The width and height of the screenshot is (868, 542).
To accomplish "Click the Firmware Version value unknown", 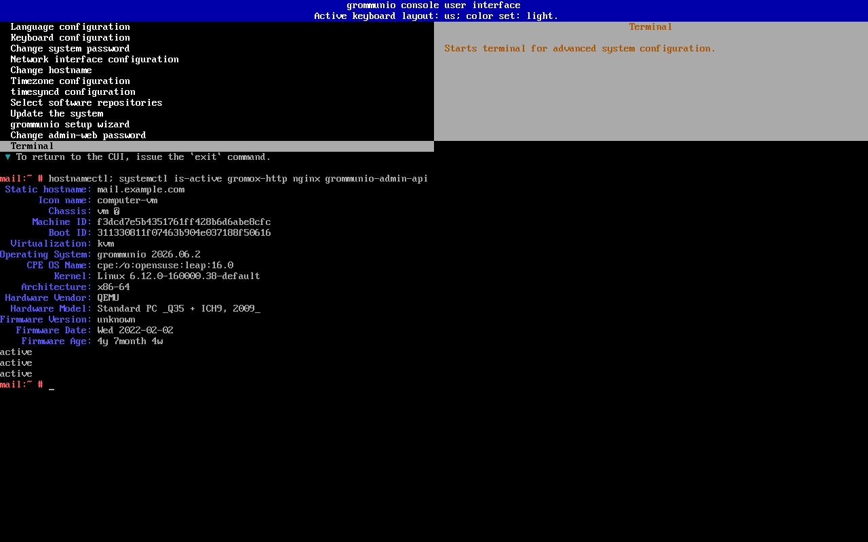I will coord(116,320).
